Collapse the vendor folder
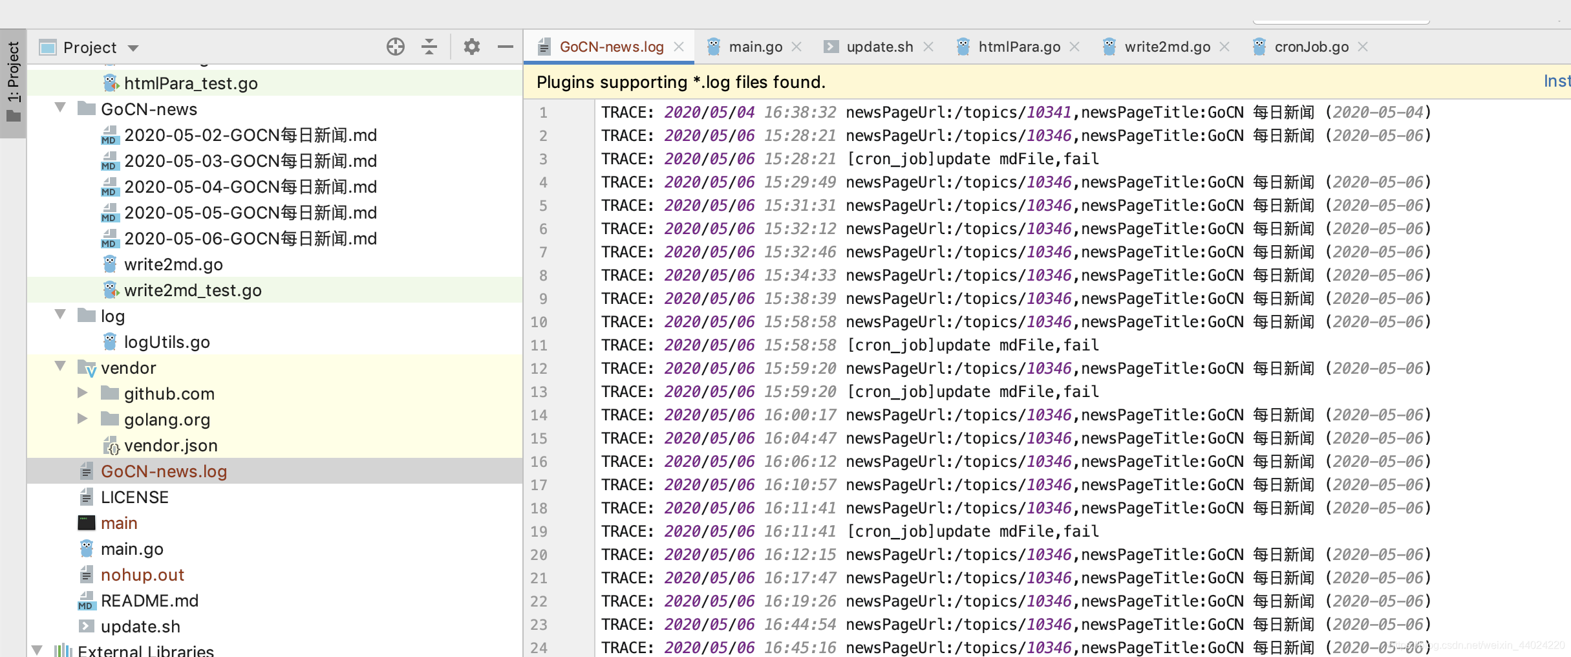 (60, 366)
